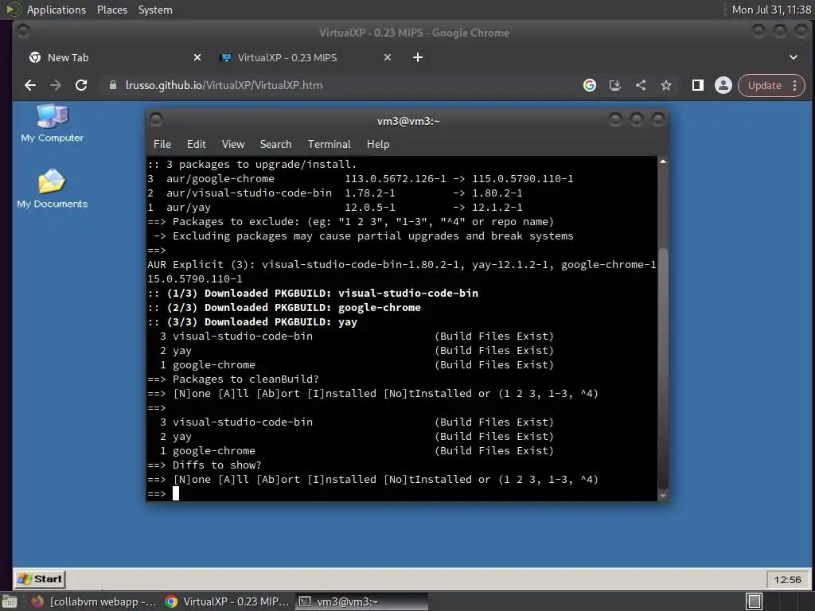Viewport: 815px width, 611px height.
Task: Click the Chrome window menu button in title bar
Action: [x=23, y=32]
